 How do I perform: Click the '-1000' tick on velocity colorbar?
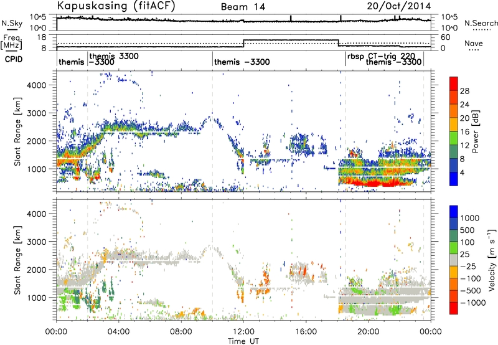coord(473,303)
